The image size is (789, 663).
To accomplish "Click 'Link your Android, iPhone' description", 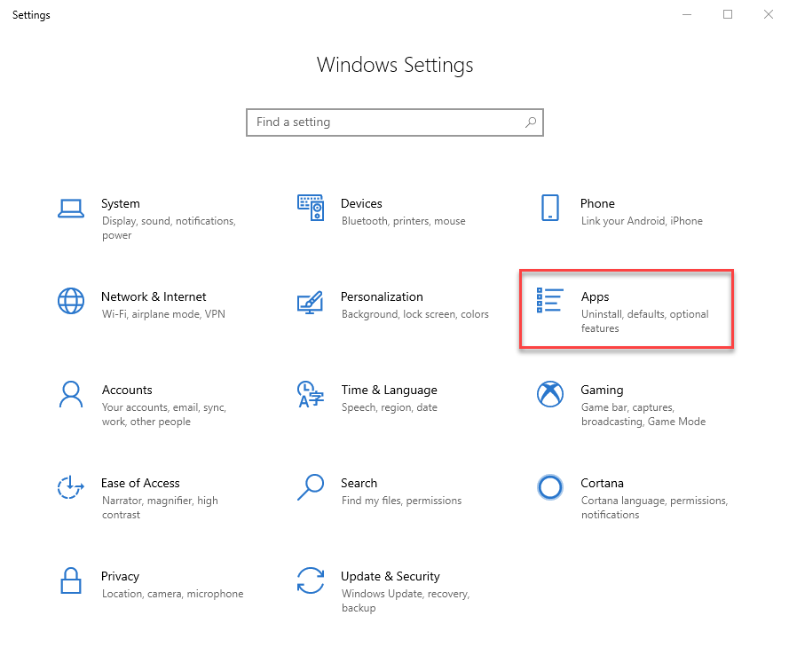I will 642,221.
